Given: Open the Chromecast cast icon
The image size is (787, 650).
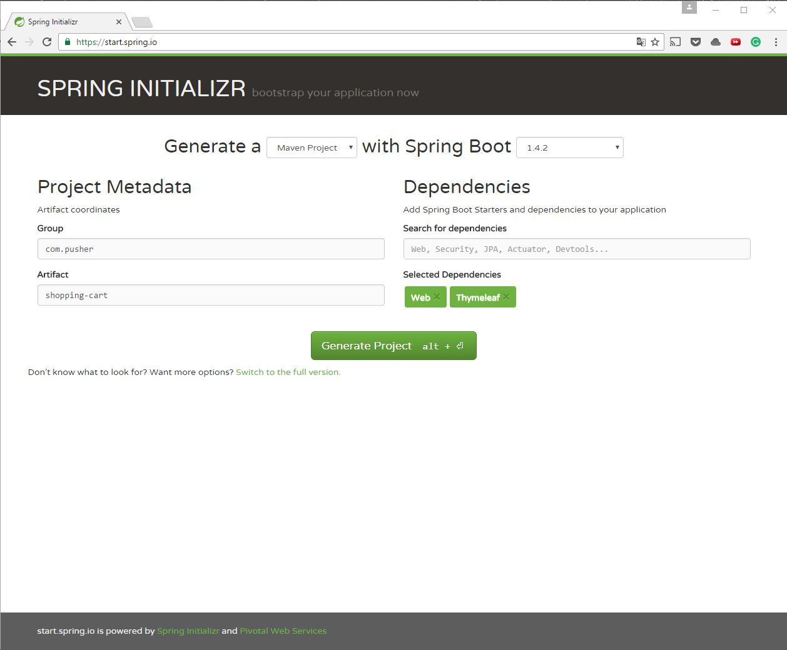Looking at the screenshot, I should [674, 42].
